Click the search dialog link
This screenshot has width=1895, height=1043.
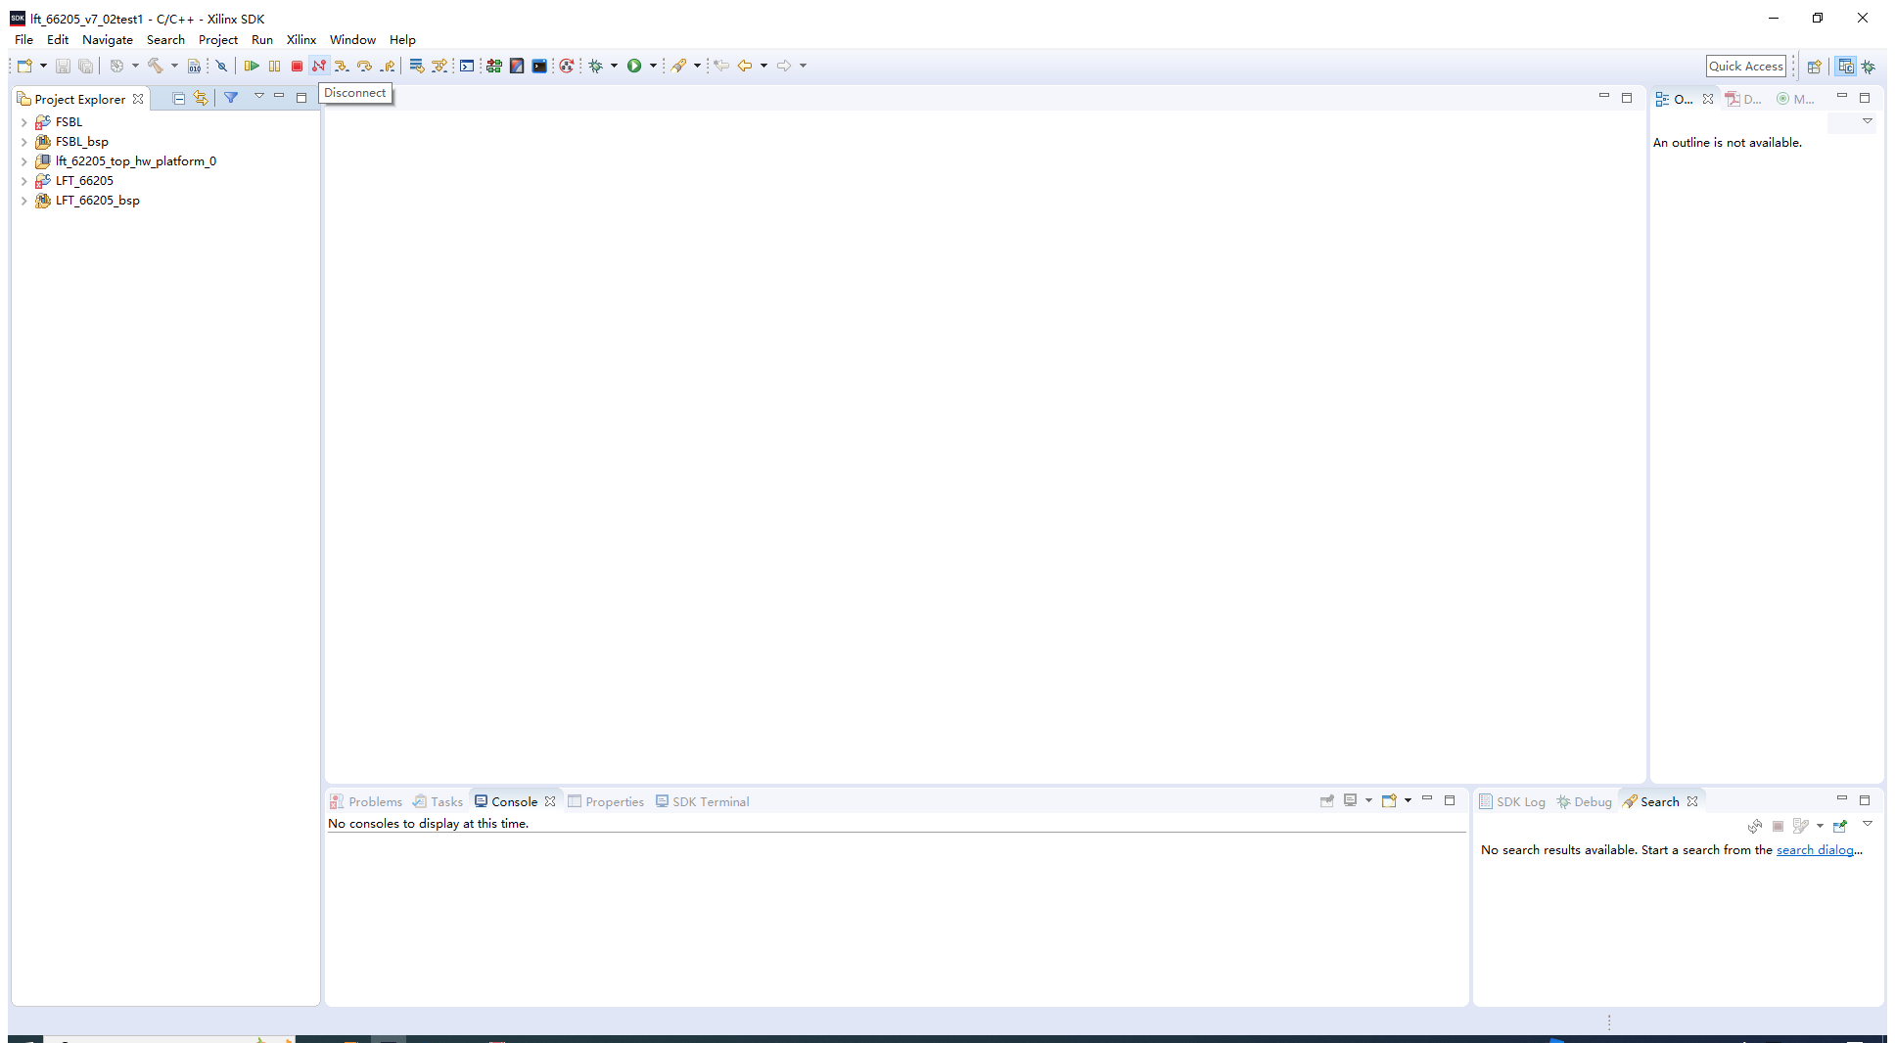point(1815,850)
